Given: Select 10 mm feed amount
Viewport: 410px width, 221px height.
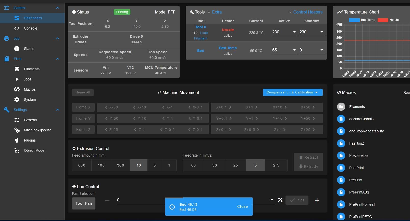Looking at the screenshot, I should [139, 165].
